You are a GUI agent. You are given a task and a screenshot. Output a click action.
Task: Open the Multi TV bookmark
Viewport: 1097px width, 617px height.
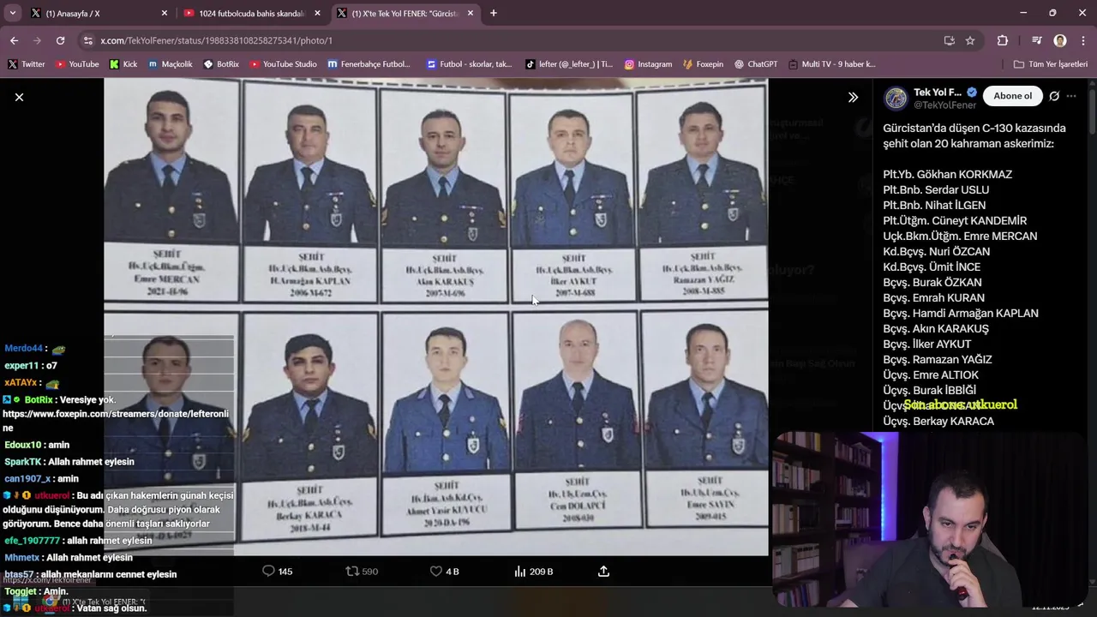click(831, 63)
